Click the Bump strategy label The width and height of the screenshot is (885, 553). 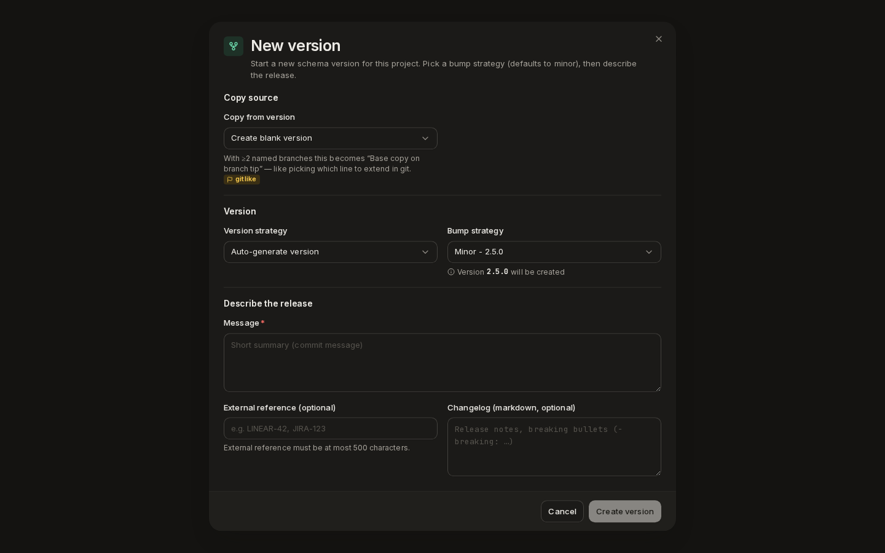click(475, 231)
